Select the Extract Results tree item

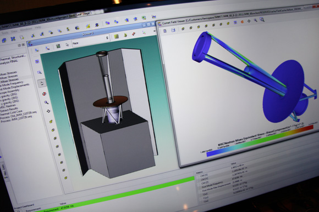tap(9, 110)
